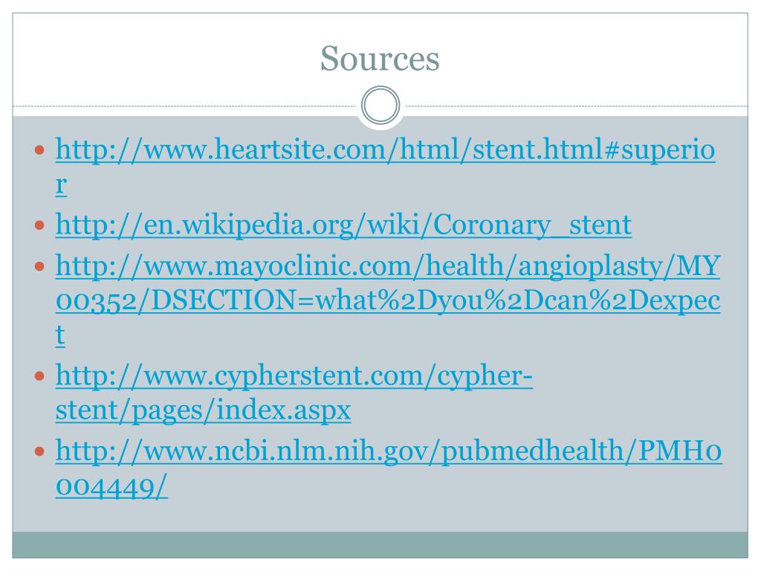The image size is (761, 571).
Task: Click the wrapped "r" ending the heartsite link
Action: (x=61, y=184)
